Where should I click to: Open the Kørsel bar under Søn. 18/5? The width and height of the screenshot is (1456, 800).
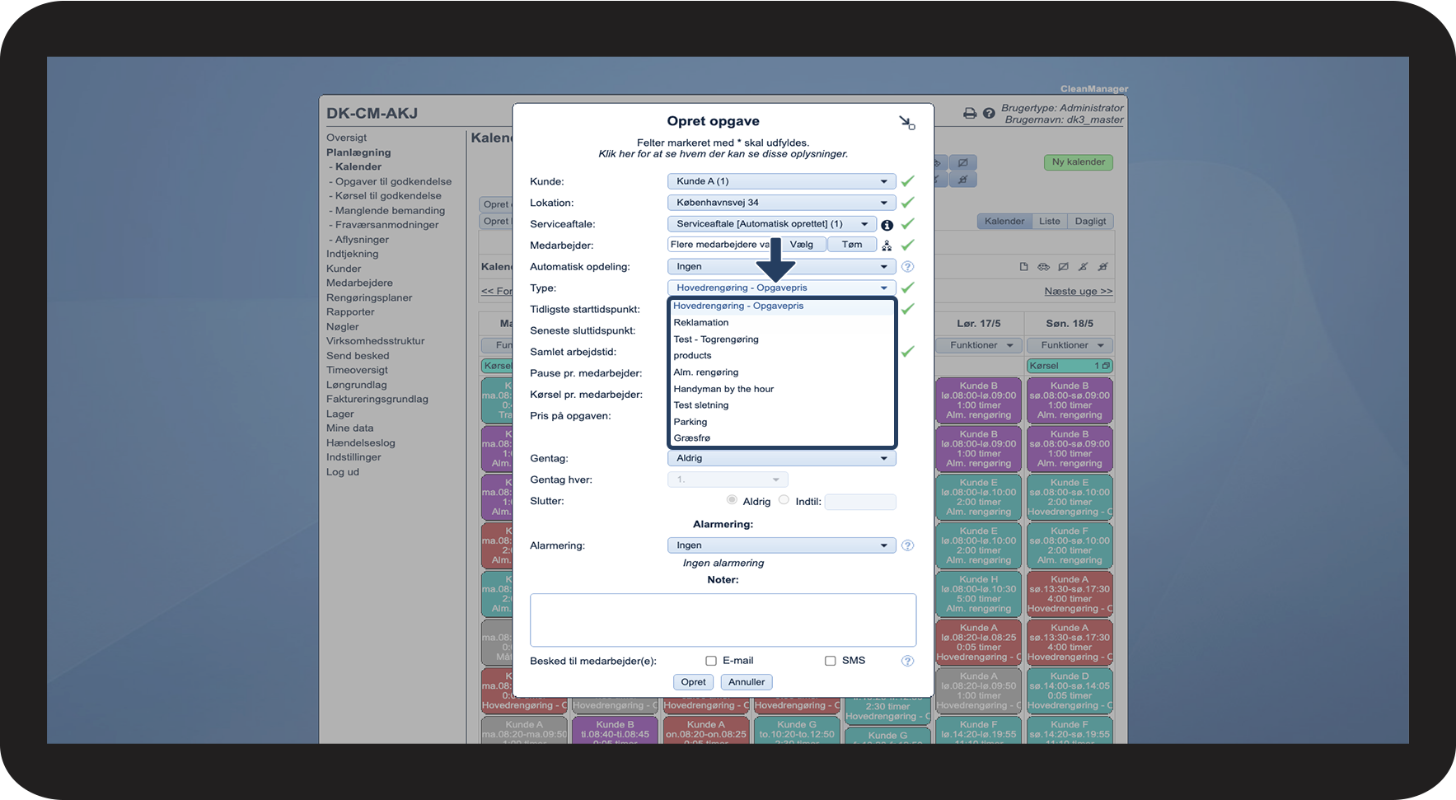point(1070,366)
